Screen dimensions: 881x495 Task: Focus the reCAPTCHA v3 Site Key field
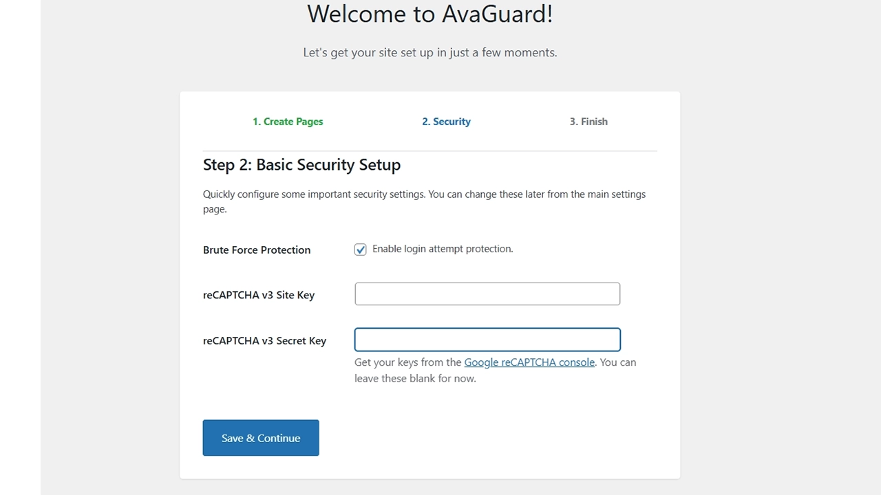487,294
